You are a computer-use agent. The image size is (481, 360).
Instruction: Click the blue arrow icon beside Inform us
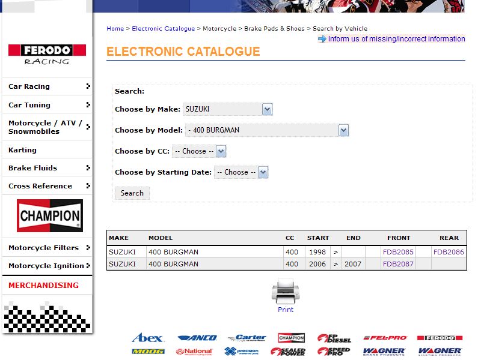pos(322,39)
